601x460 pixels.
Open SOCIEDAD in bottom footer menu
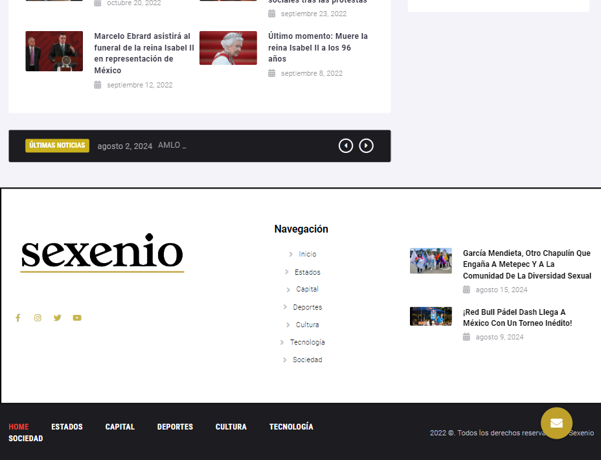click(x=26, y=439)
